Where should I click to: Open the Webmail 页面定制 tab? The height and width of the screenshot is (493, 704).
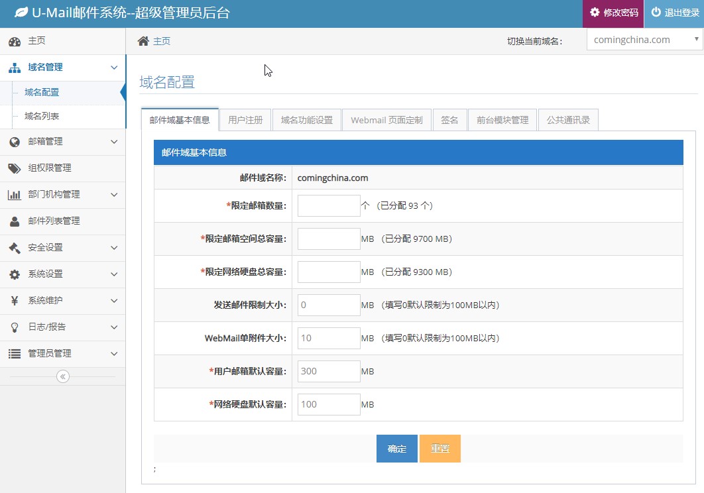pos(386,120)
